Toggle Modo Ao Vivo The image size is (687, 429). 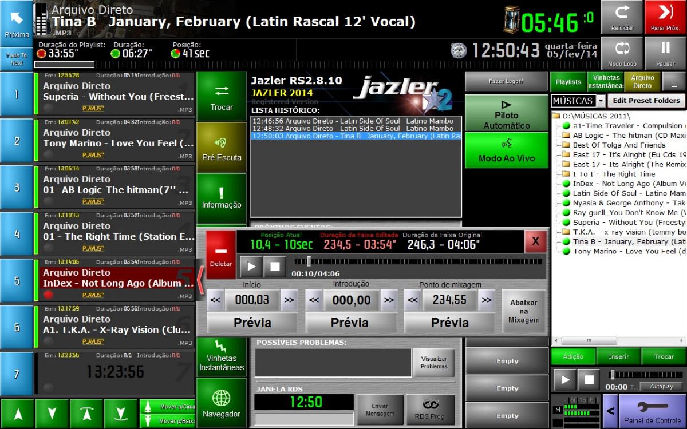(x=507, y=150)
